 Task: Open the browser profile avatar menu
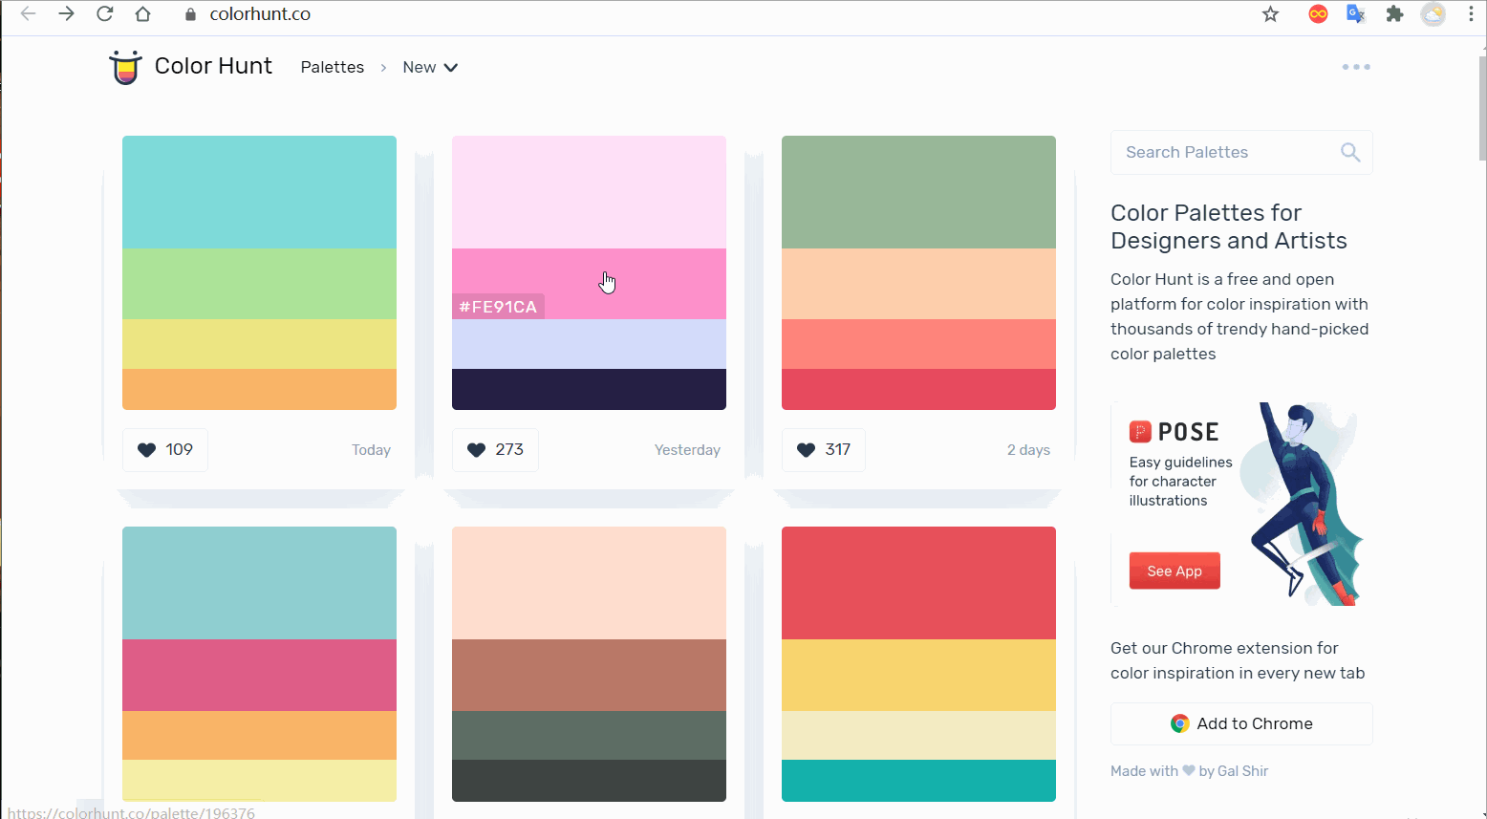click(x=1433, y=14)
